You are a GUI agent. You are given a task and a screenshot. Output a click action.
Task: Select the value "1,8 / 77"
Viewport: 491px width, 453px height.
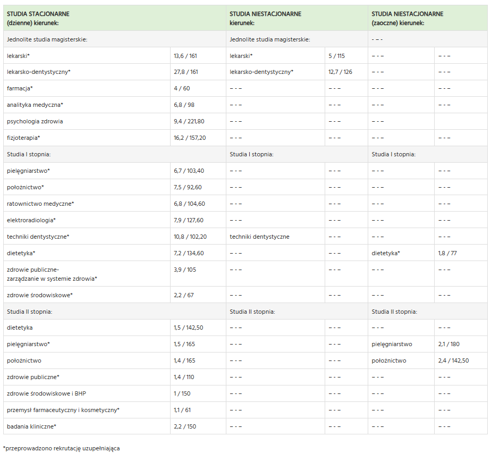coord(447,253)
